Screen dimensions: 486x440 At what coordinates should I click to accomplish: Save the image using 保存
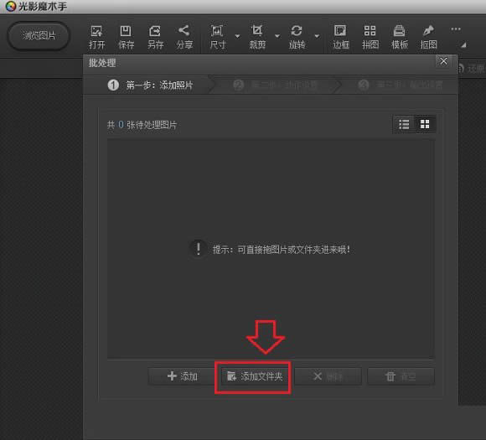(126, 37)
